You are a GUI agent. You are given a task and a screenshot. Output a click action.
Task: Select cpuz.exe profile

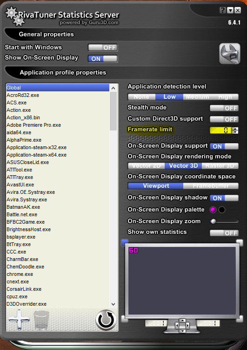(x=58, y=296)
